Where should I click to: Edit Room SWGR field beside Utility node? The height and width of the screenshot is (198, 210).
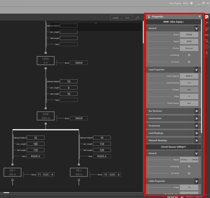(79, 63)
